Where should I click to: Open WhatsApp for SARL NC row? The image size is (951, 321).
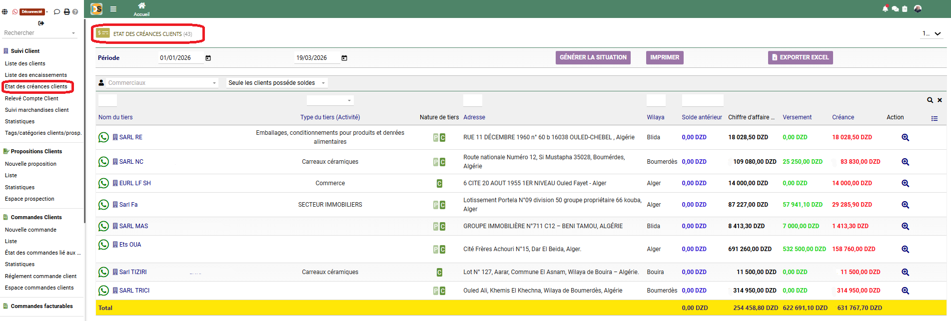pyautogui.click(x=103, y=162)
